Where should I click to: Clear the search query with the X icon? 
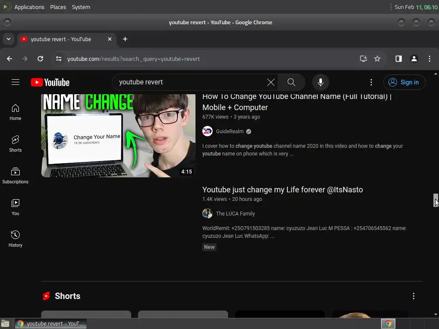point(271,82)
